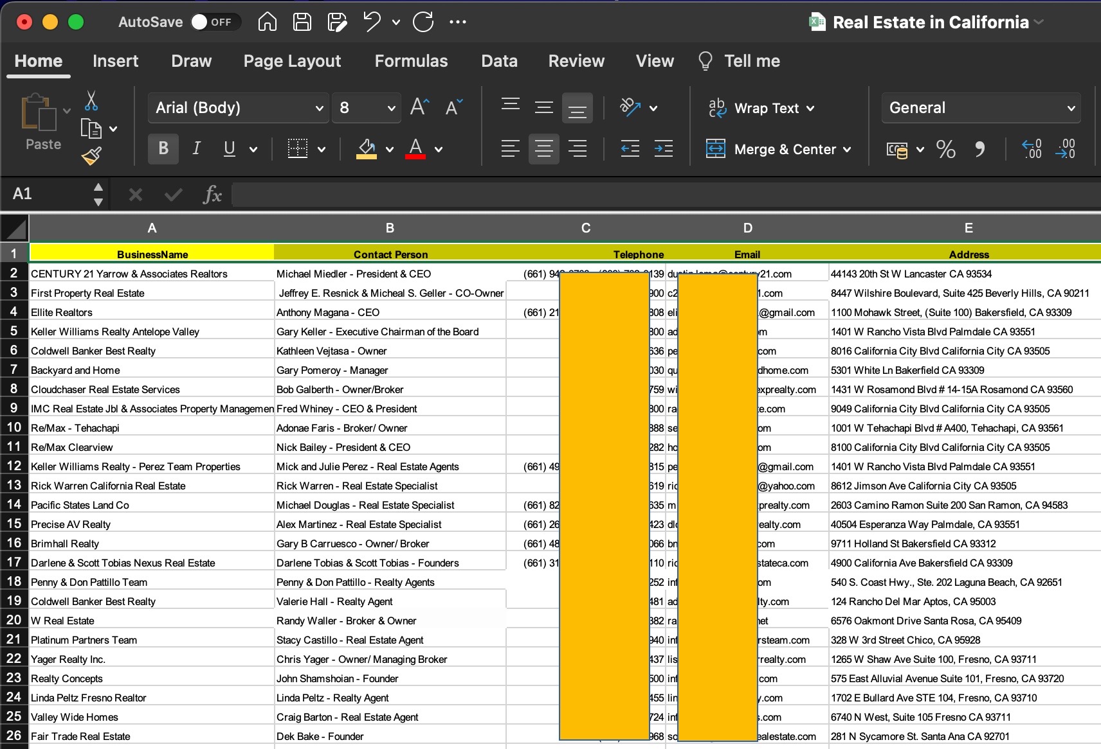This screenshot has width=1101, height=749.
Task: Open the Tell me search
Action: pos(739,61)
